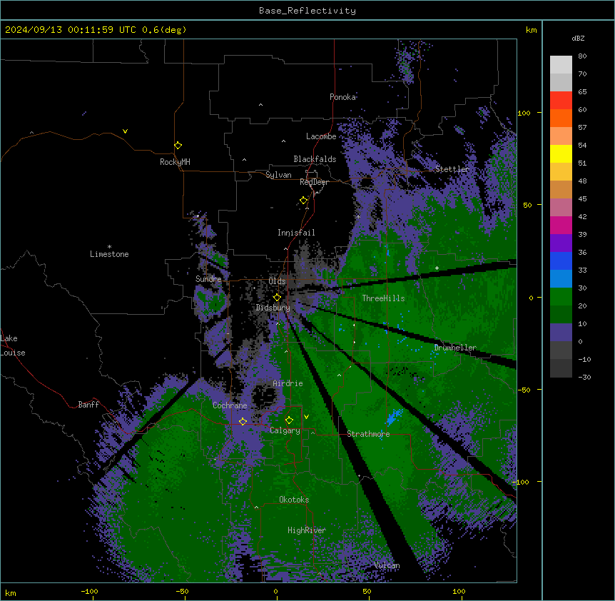This screenshot has height=601, width=615.
Task: Select the Lacombe label
Action: pyautogui.click(x=321, y=136)
